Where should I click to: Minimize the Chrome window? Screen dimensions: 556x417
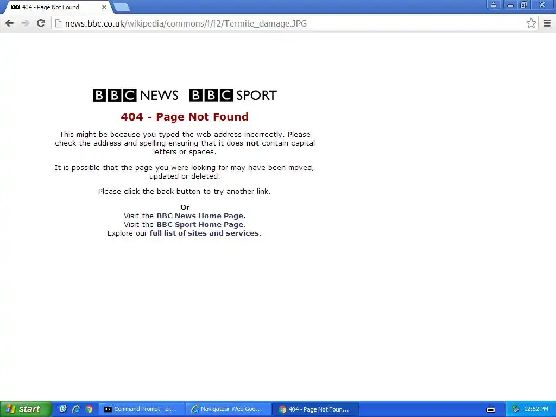pos(510,4)
